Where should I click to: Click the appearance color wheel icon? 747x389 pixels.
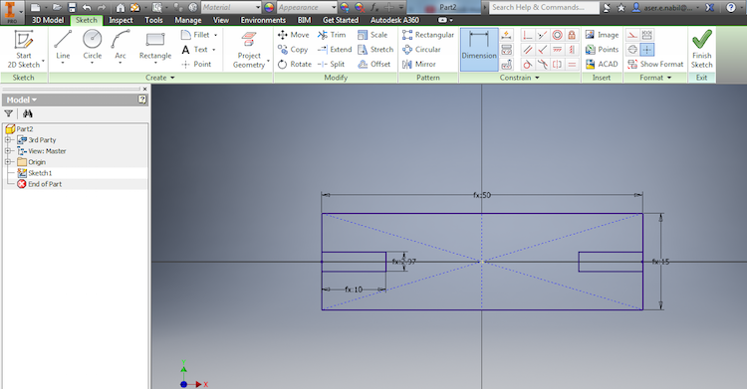click(x=269, y=7)
